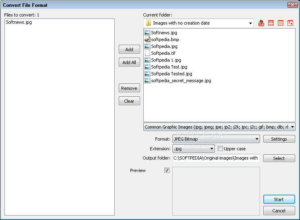Click the Cancel button
This screenshot has height=220, width=300.
[x=279, y=211]
